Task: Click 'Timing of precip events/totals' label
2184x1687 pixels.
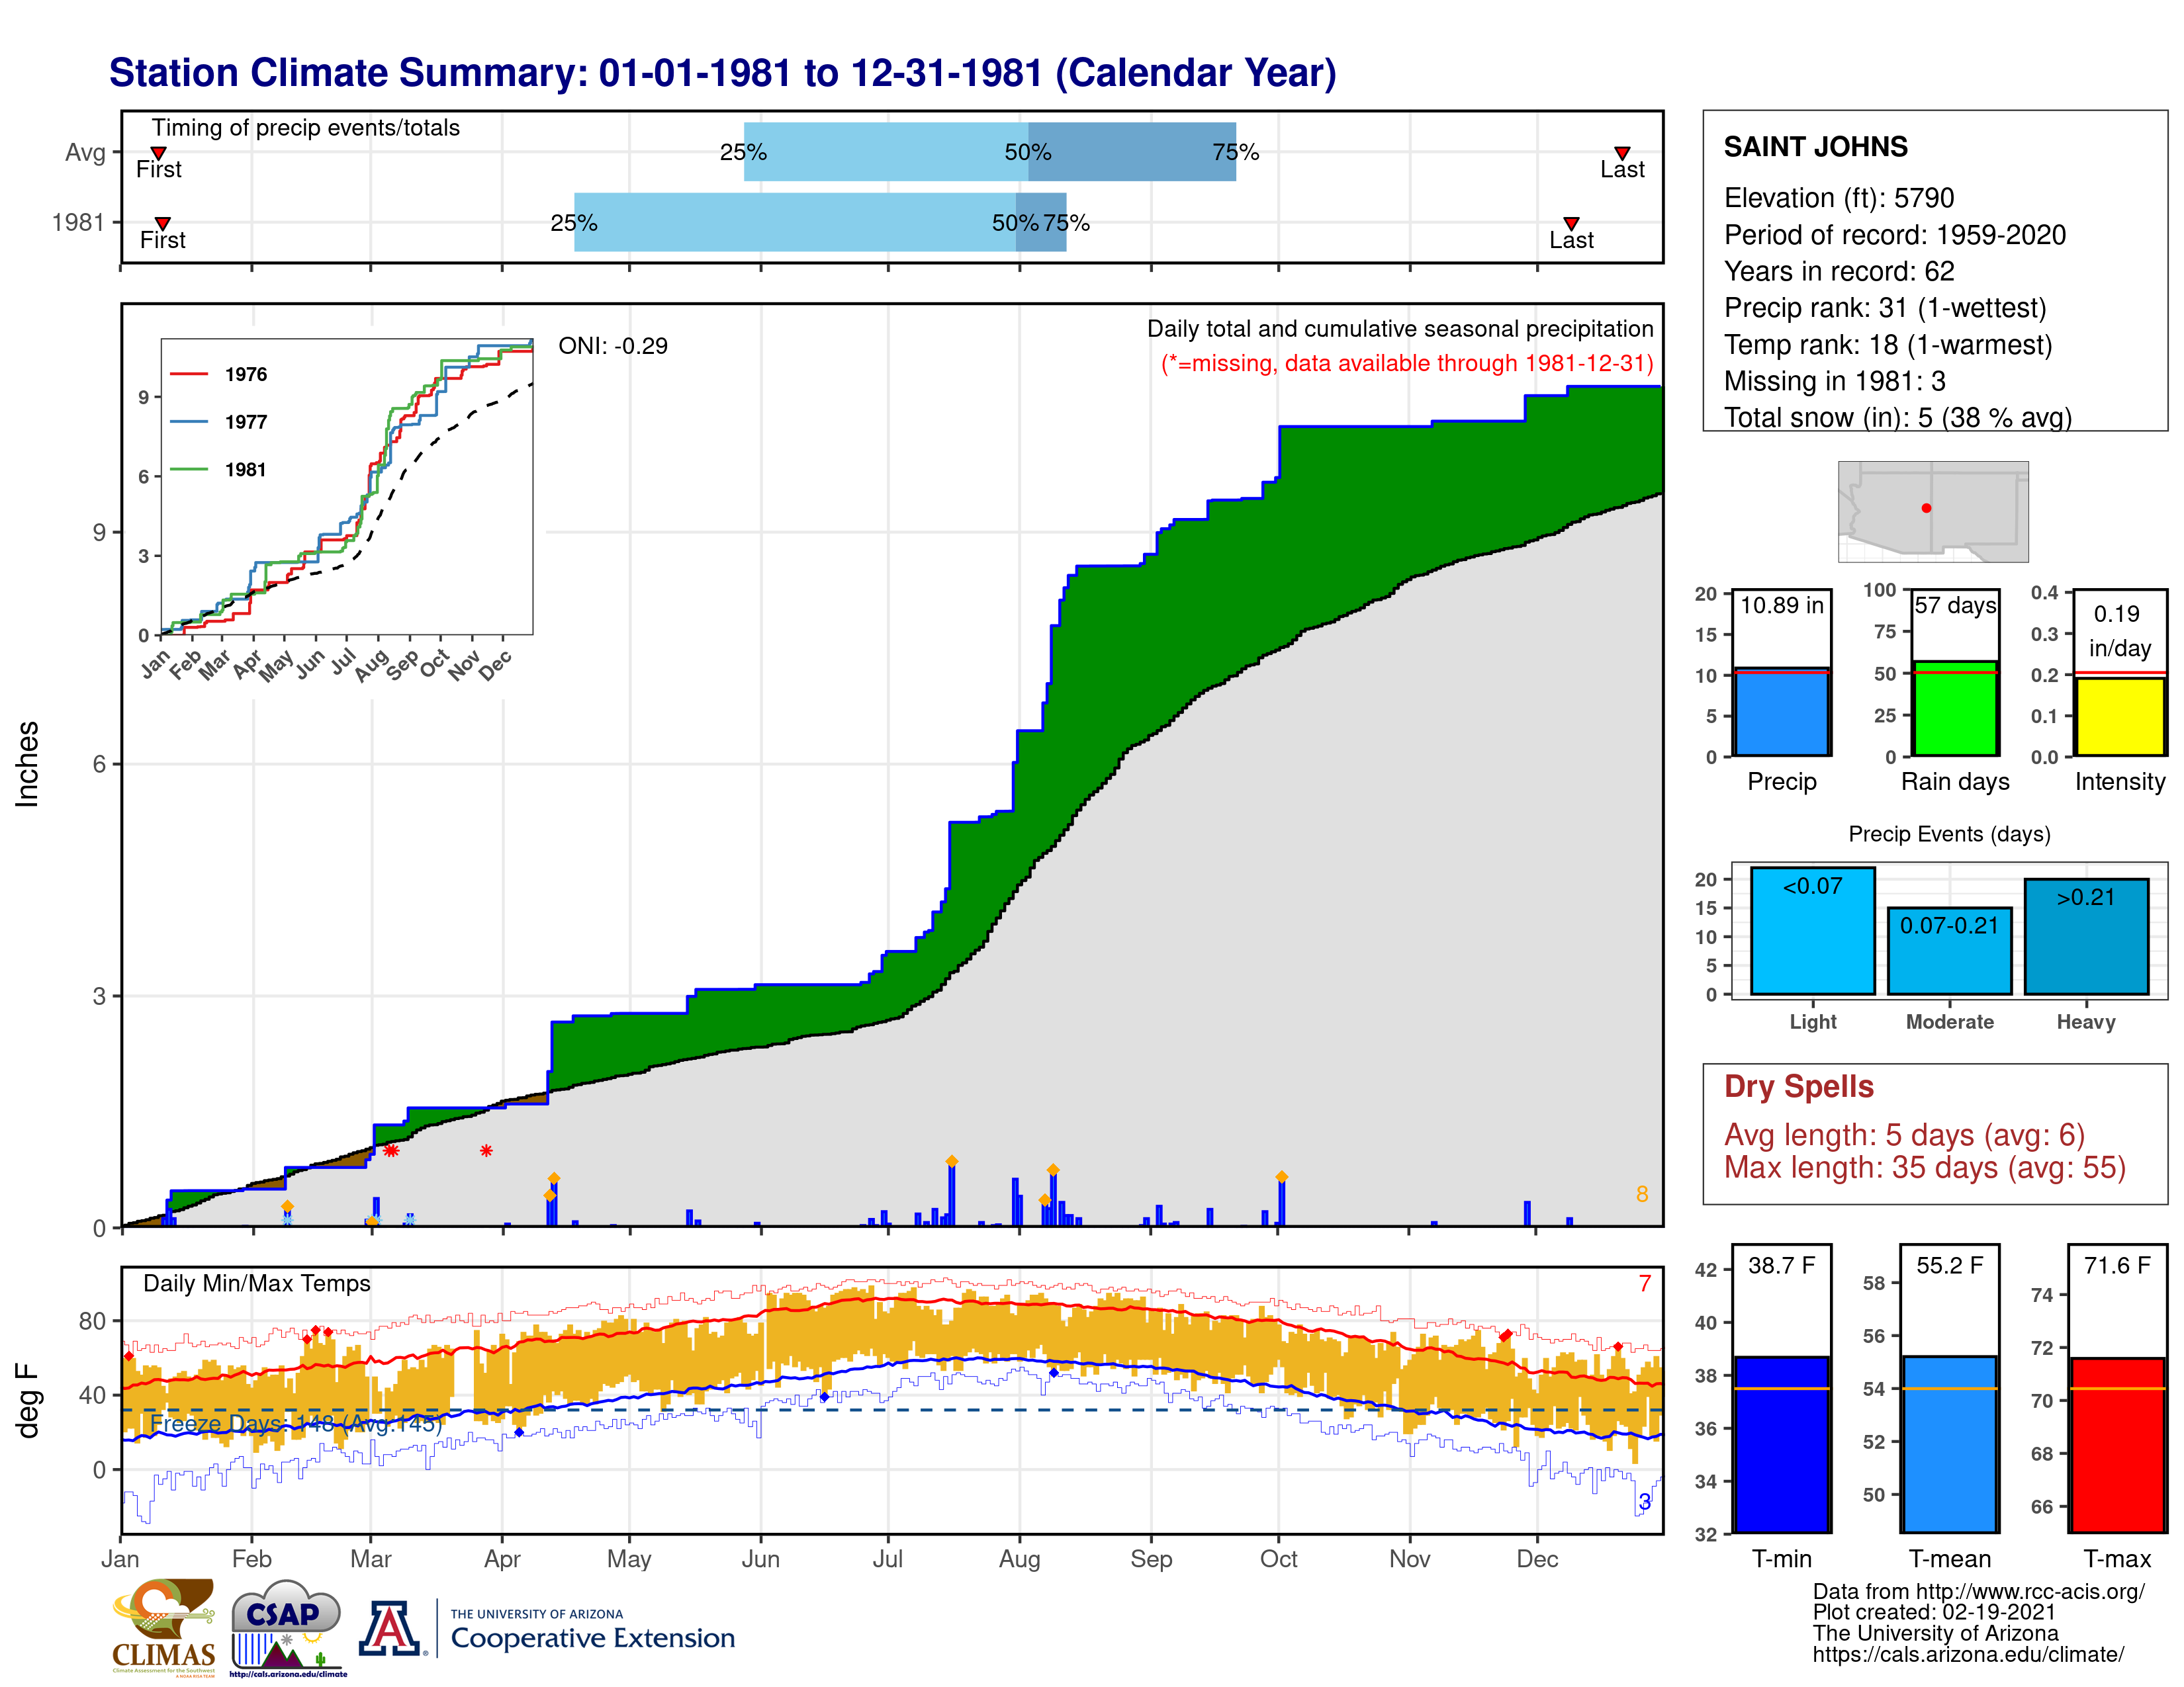Action: [x=305, y=128]
